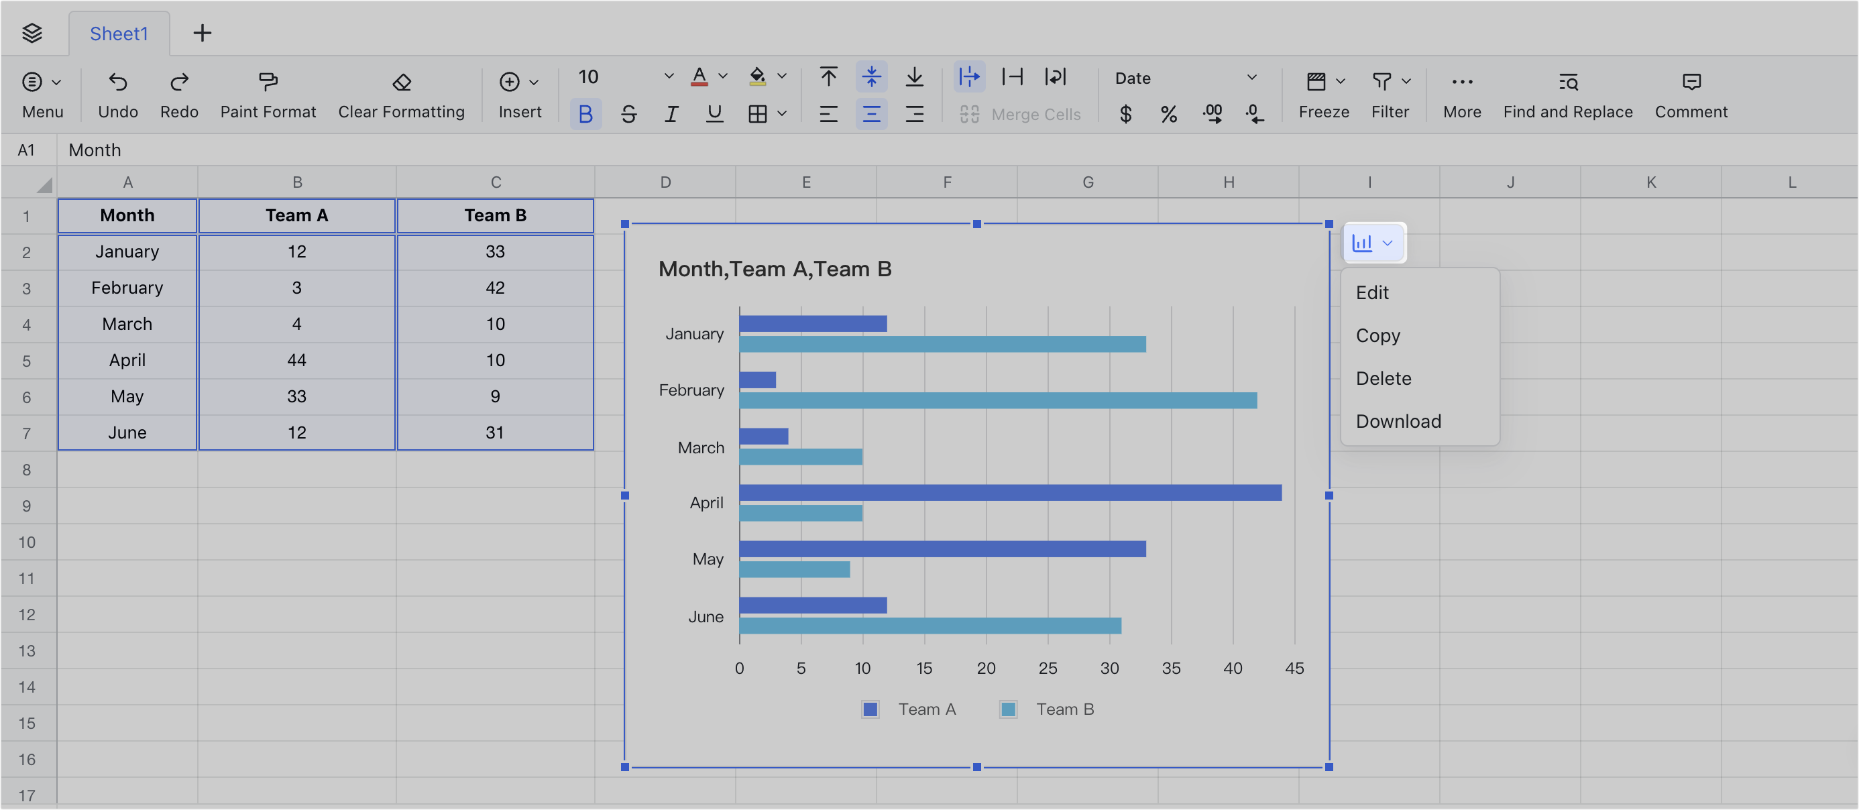Open the fill color picker arrow
Viewport: 1859px width, 810px height.
(781, 76)
